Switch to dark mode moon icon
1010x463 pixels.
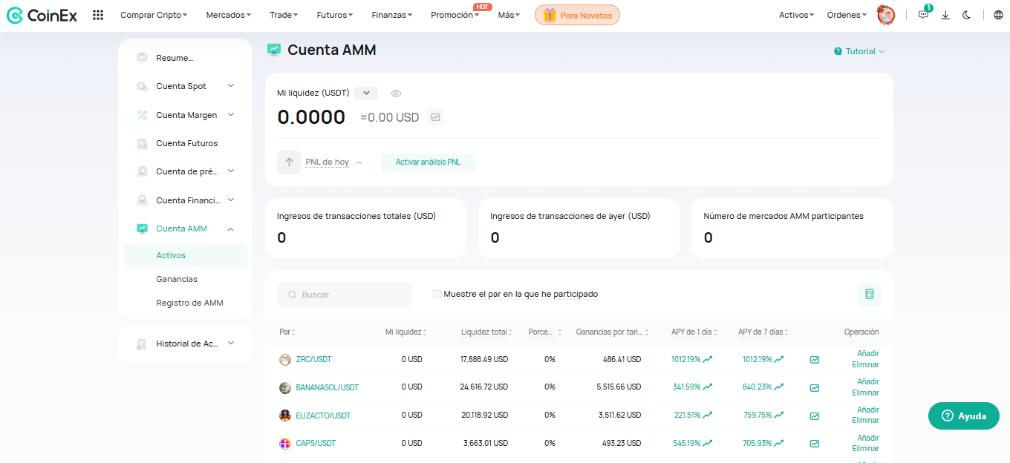click(x=966, y=15)
